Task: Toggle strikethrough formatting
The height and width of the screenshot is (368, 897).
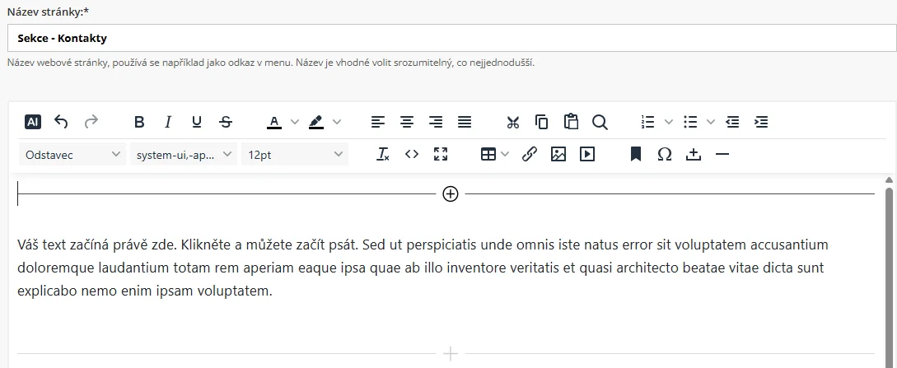Action: (226, 122)
